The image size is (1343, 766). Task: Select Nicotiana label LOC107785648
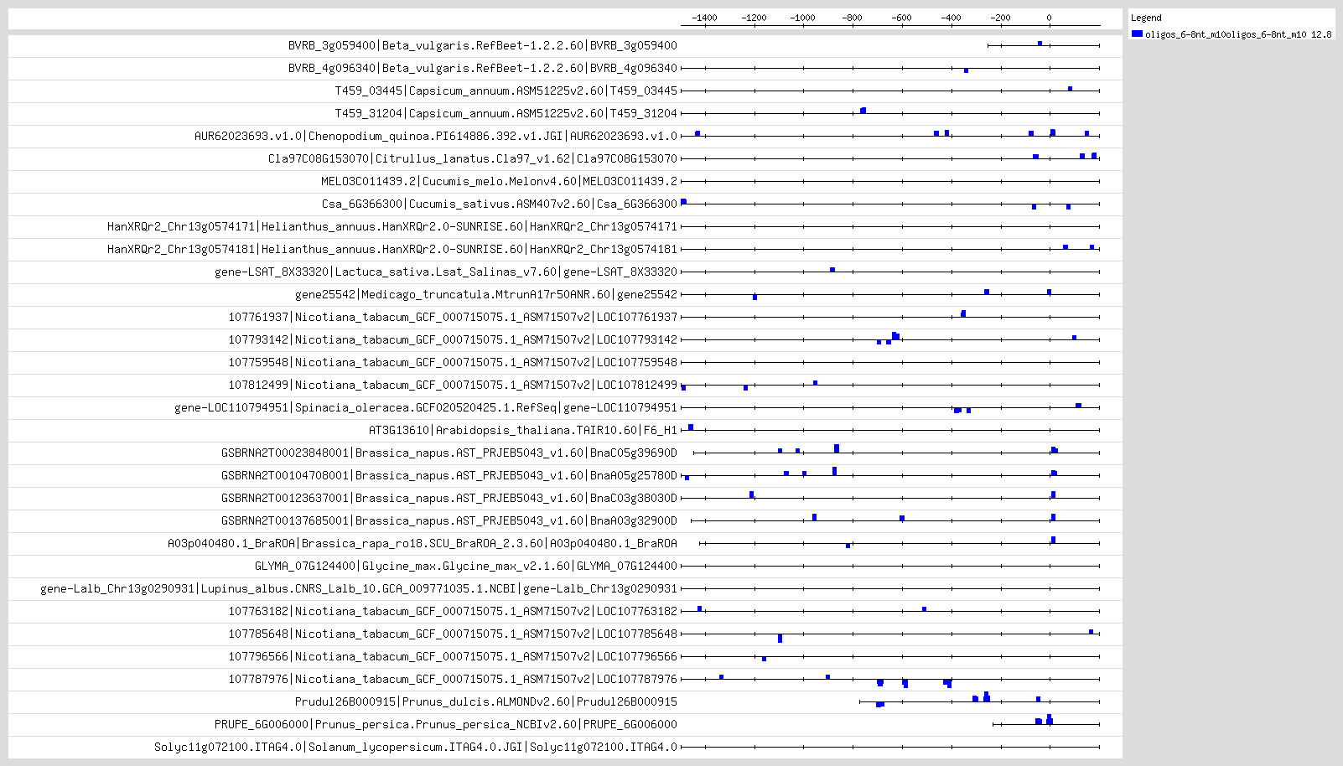point(453,634)
